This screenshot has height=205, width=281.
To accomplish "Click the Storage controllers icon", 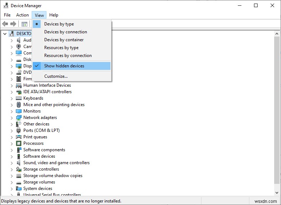I will click(19, 169).
